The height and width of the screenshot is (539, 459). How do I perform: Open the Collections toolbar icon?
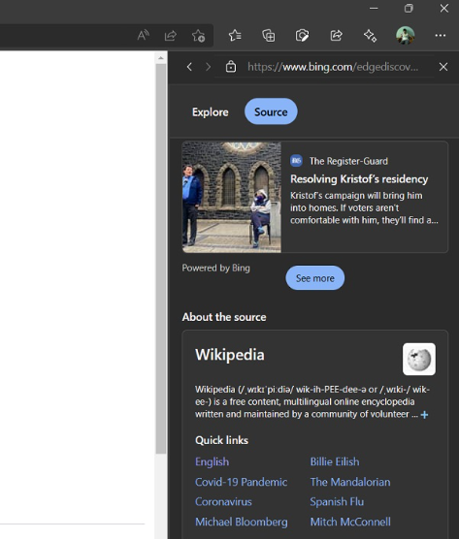click(269, 35)
